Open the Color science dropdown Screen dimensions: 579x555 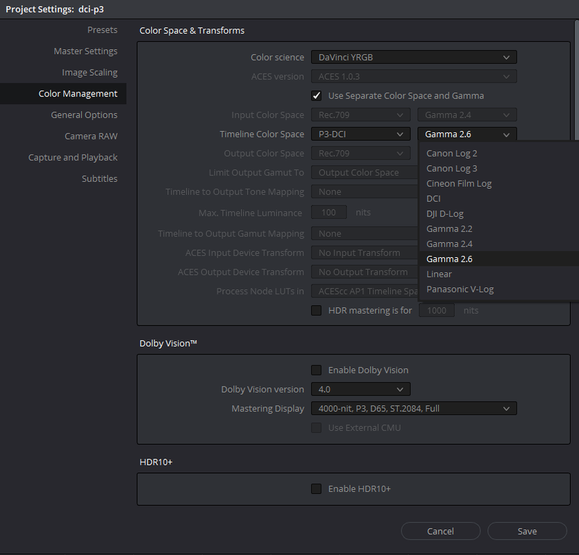[414, 57]
